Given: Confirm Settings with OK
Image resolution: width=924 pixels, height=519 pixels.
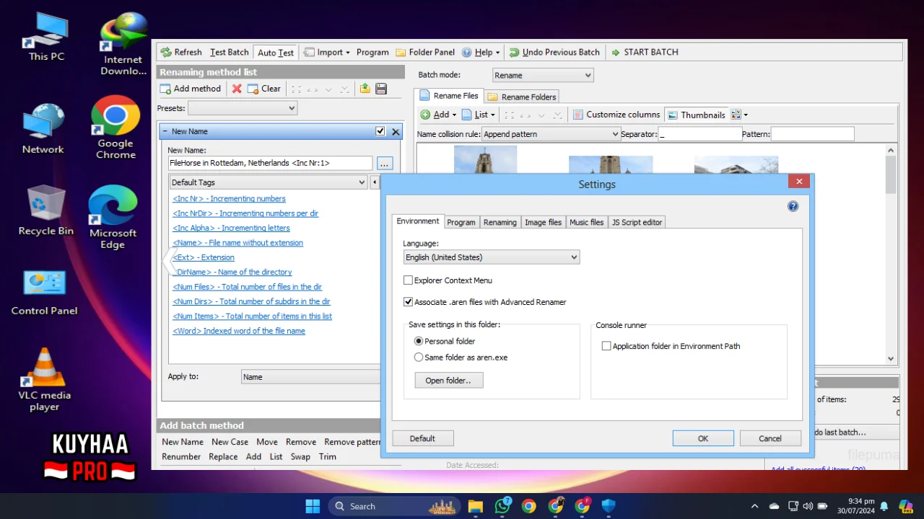Looking at the screenshot, I should [703, 438].
